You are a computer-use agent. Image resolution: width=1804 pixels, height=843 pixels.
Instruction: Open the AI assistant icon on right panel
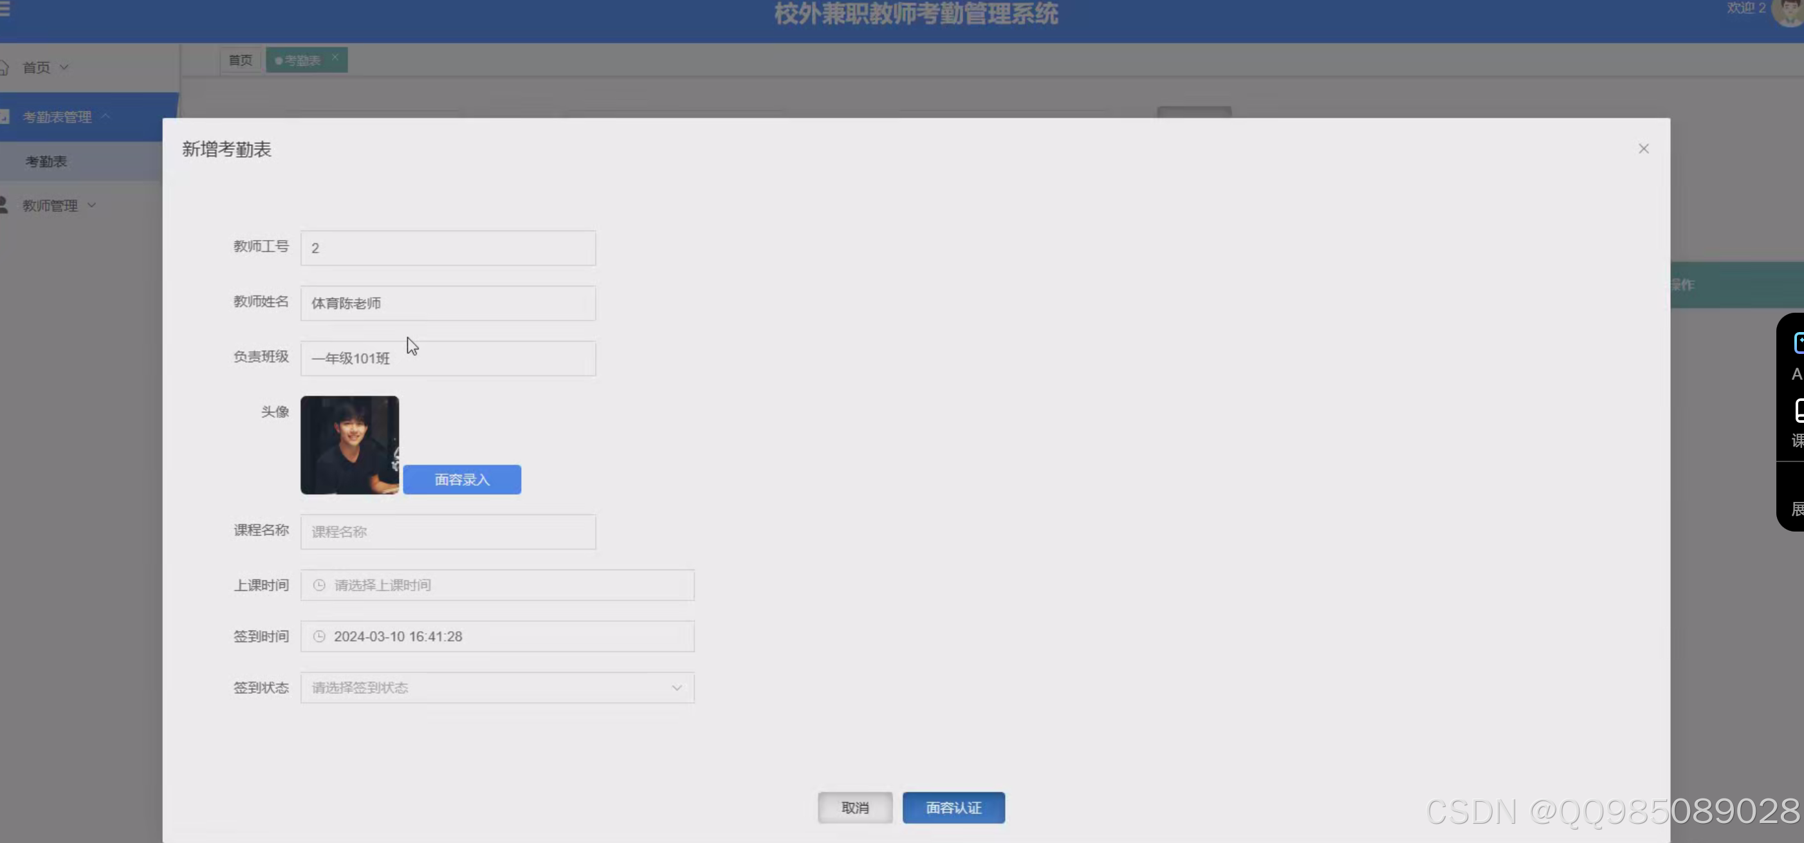click(x=1797, y=342)
